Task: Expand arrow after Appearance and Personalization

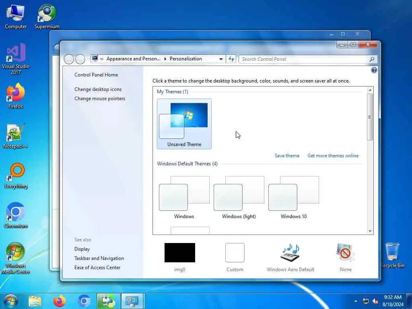Action: [x=165, y=59]
